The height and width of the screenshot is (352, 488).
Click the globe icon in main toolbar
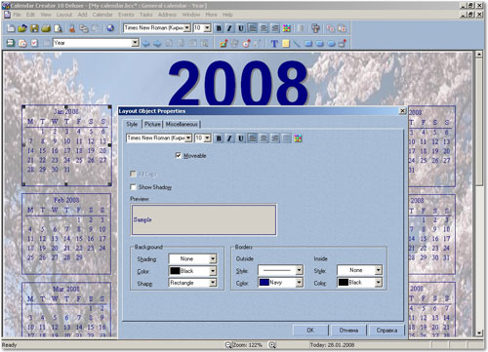110,28
